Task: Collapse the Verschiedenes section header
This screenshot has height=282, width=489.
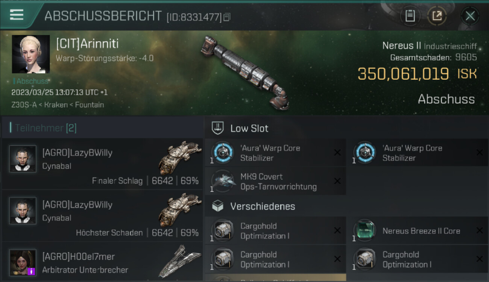Action: (x=347, y=206)
